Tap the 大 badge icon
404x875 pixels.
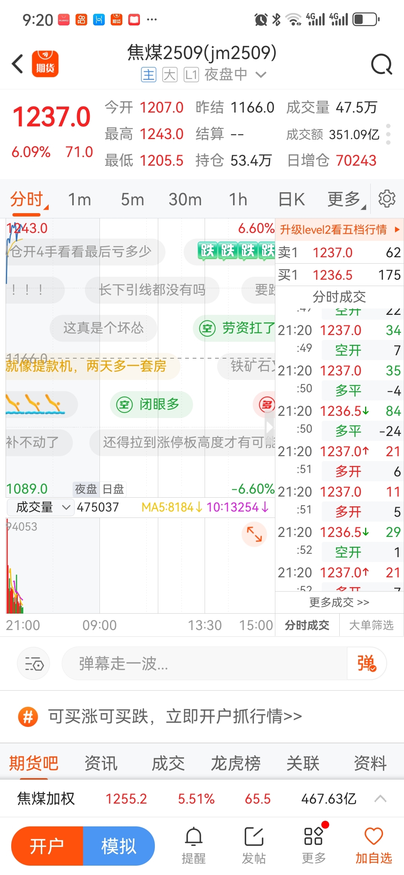pyautogui.click(x=170, y=75)
